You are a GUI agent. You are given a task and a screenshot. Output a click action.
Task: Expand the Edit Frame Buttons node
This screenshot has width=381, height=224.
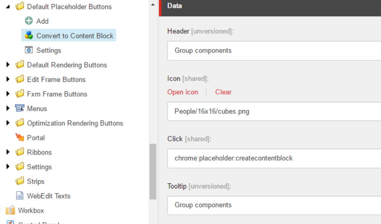pos(8,79)
